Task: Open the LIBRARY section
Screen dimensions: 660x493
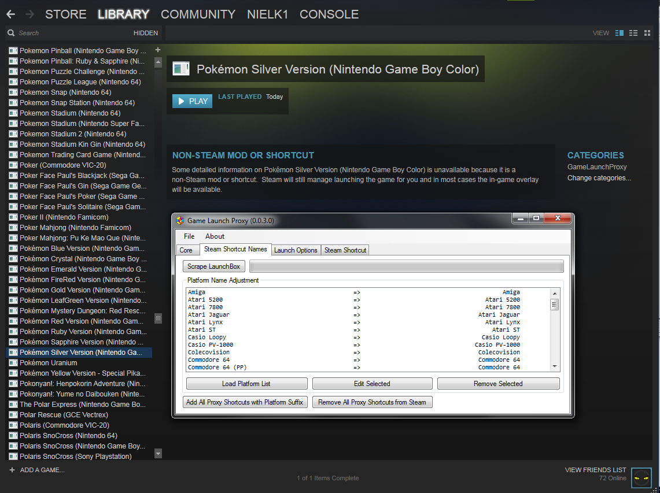Action: 123,14
